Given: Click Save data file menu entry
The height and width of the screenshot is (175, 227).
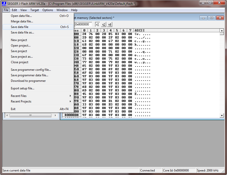Looking at the screenshot, I should click(x=20, y=27).
